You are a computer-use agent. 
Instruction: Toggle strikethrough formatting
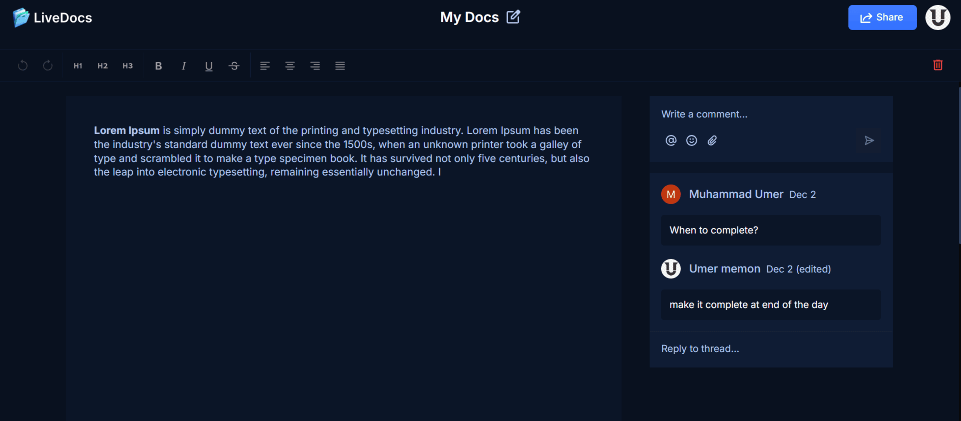tap(234, 65)
